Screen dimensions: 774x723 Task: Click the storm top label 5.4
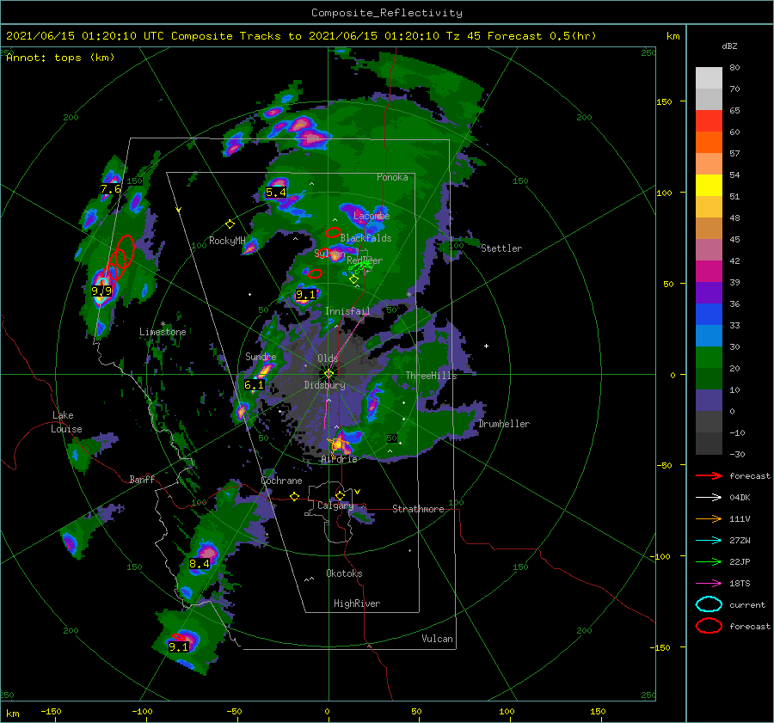coord(275,193)
